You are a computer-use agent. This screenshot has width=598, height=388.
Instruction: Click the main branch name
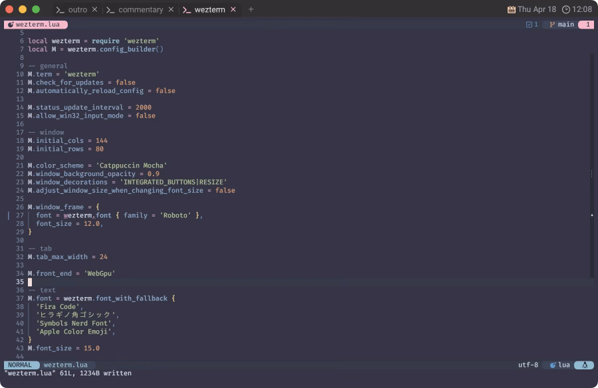click(x=565, y=25)
